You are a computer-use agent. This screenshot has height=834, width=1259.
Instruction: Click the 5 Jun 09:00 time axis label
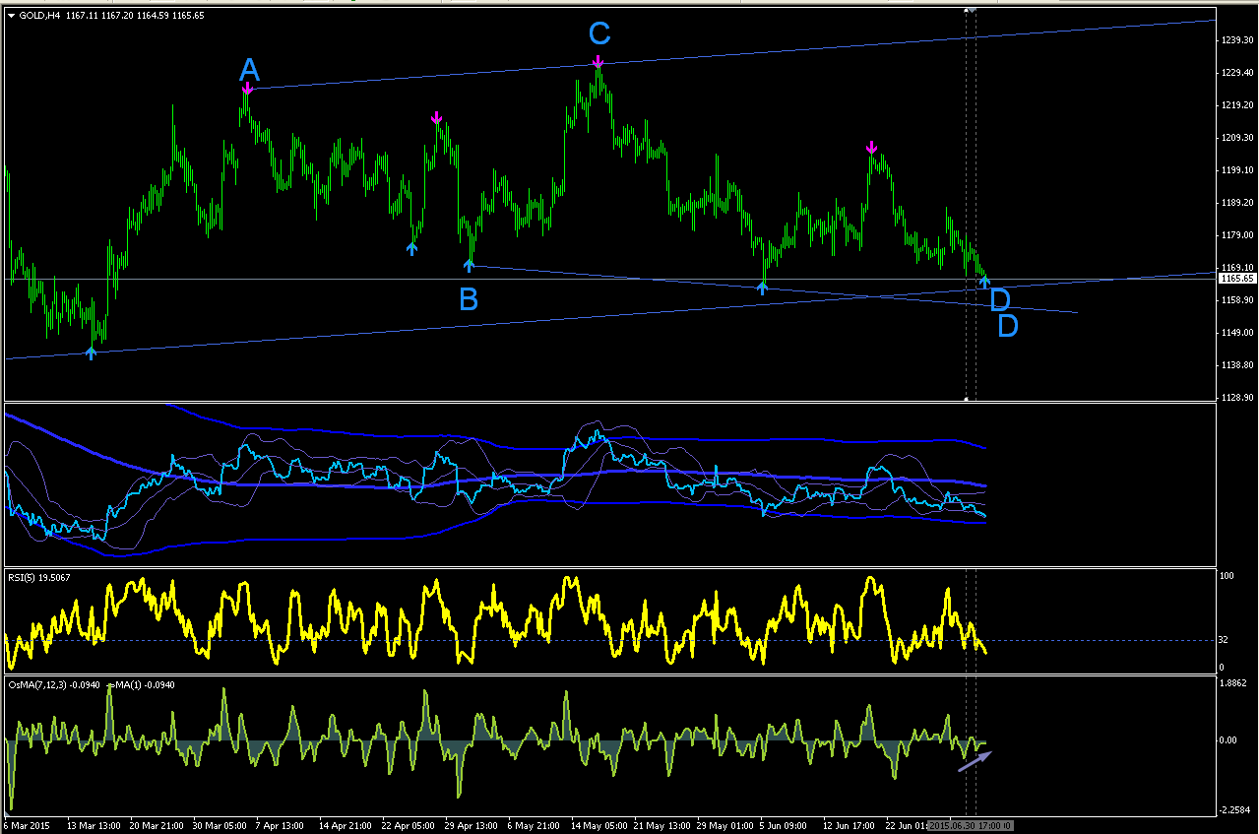click(x=784, y=825)
